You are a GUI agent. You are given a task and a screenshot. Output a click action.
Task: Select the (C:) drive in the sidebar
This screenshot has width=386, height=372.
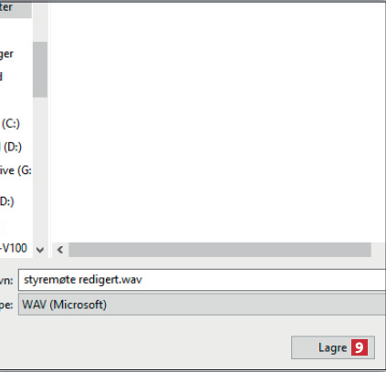point(11,124)
